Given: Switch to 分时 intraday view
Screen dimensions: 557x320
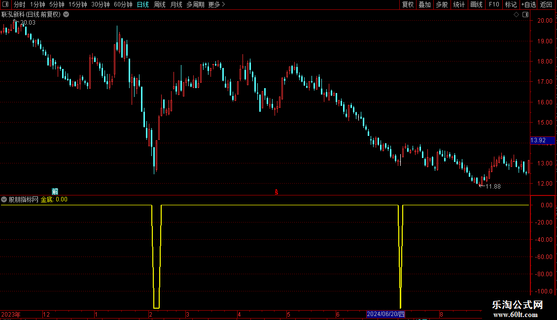Looking at the screenshot, I should [20, 4].
